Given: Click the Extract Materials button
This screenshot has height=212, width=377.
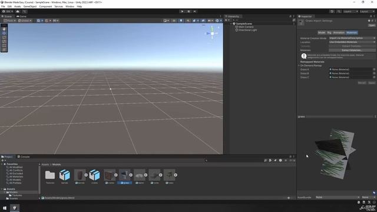Looking at the screenshot, I should point(352,50).
